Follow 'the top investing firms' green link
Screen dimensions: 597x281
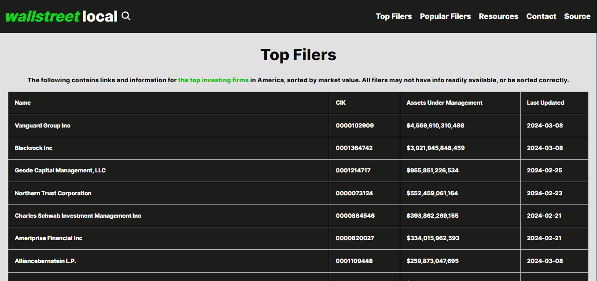click(213, 80)
